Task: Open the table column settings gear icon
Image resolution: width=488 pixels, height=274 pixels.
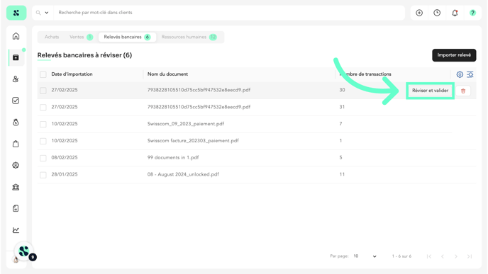Action: click(460, 74)
